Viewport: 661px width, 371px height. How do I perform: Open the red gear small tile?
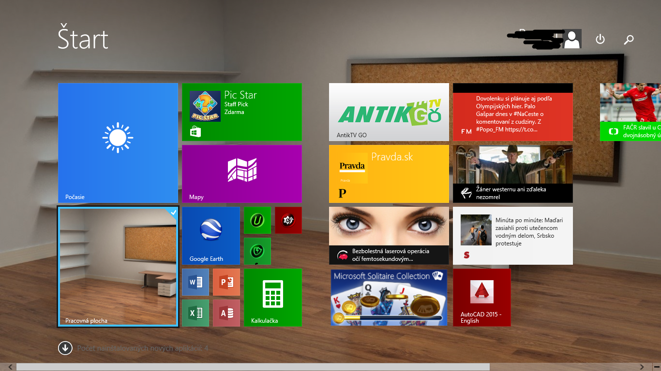click(288, 220)
